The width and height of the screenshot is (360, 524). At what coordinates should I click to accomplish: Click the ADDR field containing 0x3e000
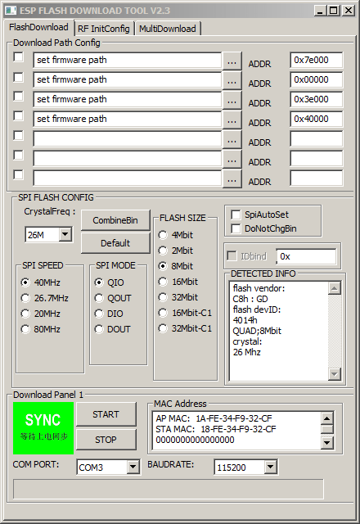pos(317,100)
